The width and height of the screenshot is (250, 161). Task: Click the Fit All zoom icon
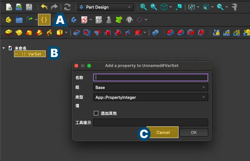pos(143,7)
